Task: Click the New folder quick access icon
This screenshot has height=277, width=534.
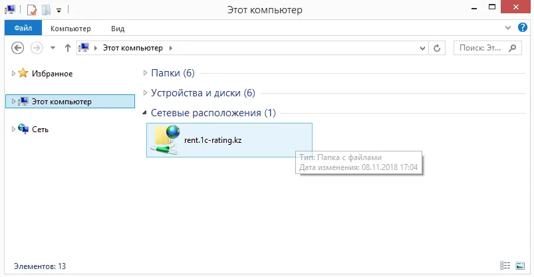Action: click(x=46, y=10)
